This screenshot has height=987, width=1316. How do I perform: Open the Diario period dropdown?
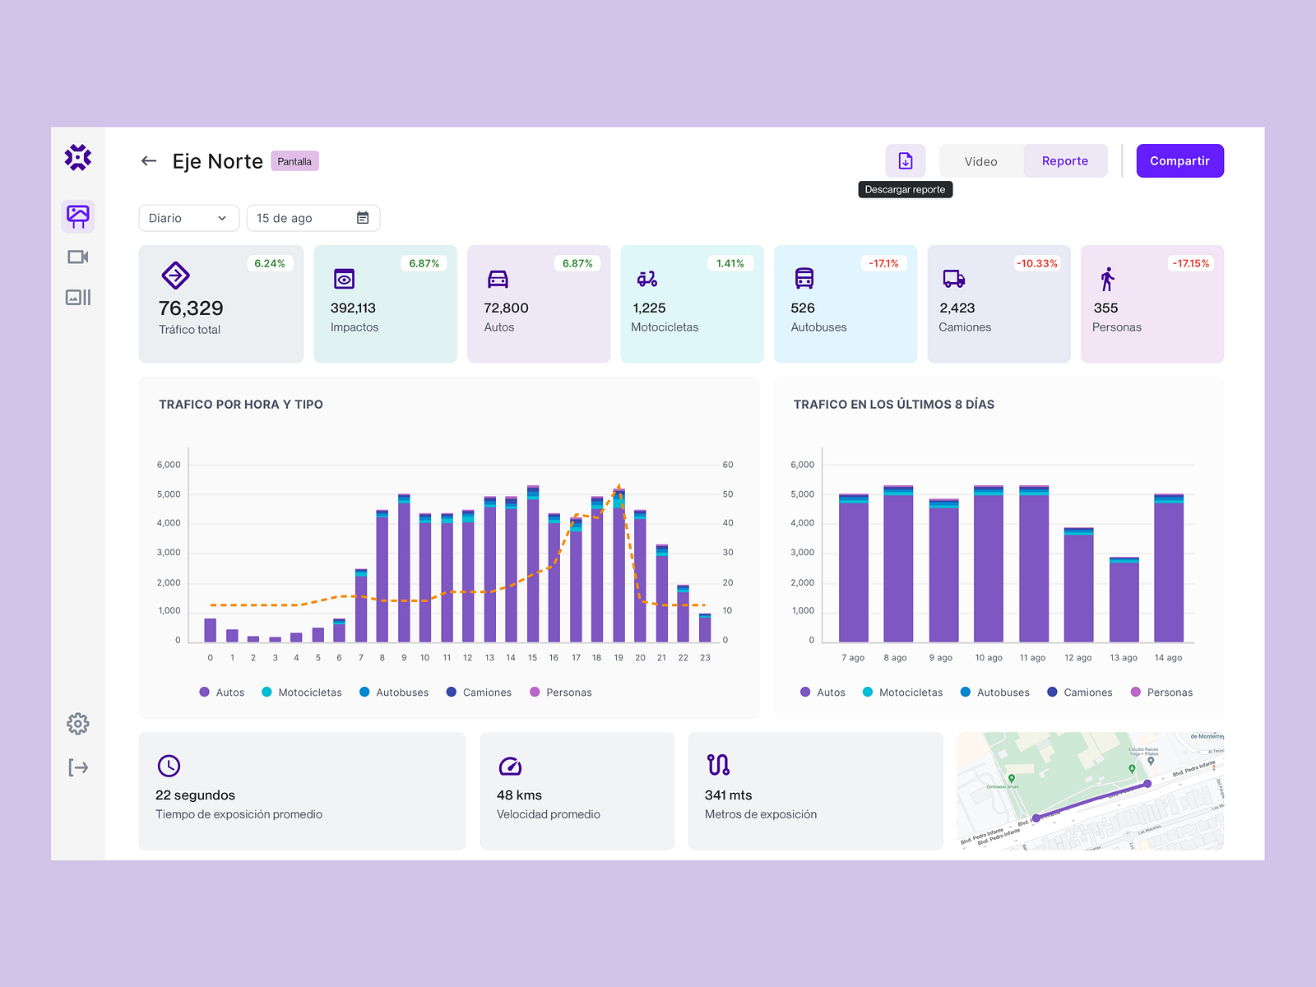click(189, 218)
